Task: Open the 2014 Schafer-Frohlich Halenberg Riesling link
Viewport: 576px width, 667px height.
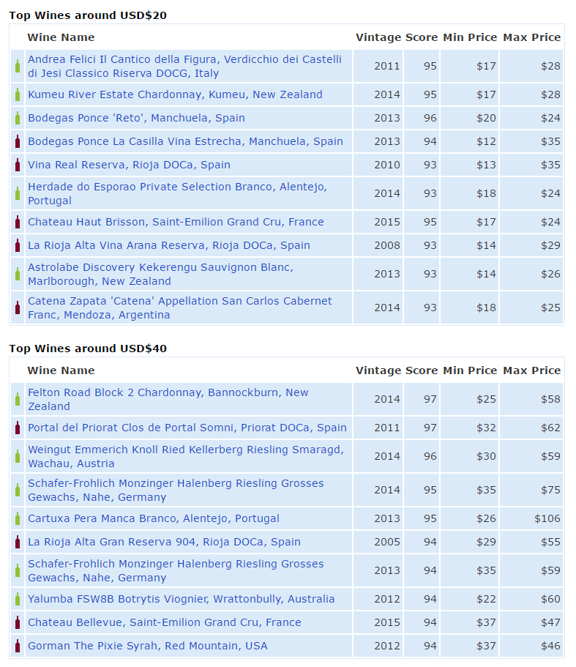Action: coord(176,490)
